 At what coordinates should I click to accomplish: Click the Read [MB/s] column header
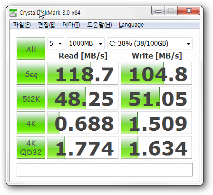click(x=83, y=56)
